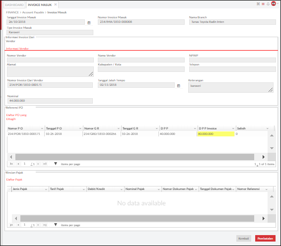Click the red Pembatalan button

(x=265, y=239)
